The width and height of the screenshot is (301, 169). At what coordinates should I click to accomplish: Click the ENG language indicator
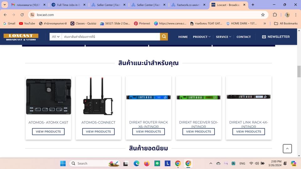(242, 163)
